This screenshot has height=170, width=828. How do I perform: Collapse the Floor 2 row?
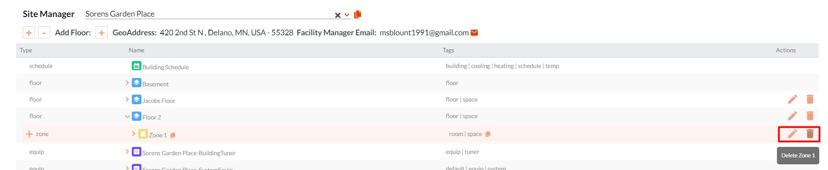point(127,116)
